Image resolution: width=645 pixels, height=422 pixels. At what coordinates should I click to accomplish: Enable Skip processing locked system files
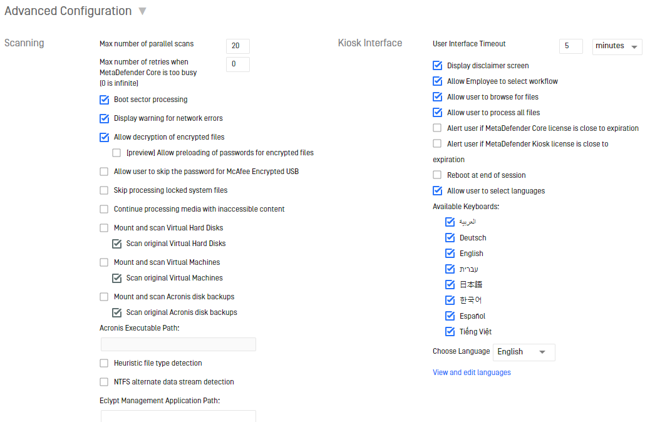click(105, 190)
